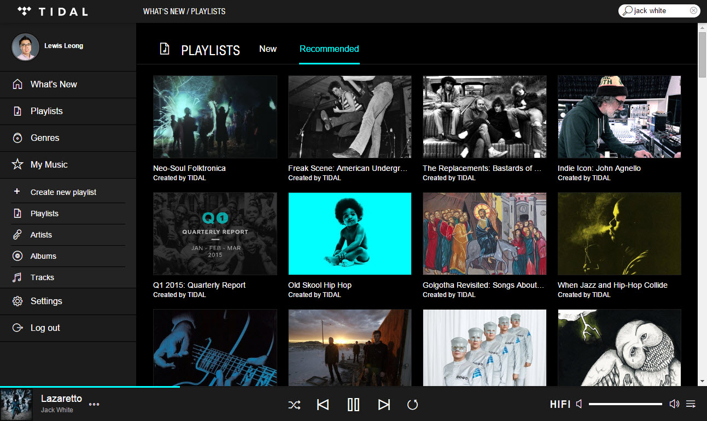Stay on the Recommended tab
The image size is (707, 421).
point(329,49)
